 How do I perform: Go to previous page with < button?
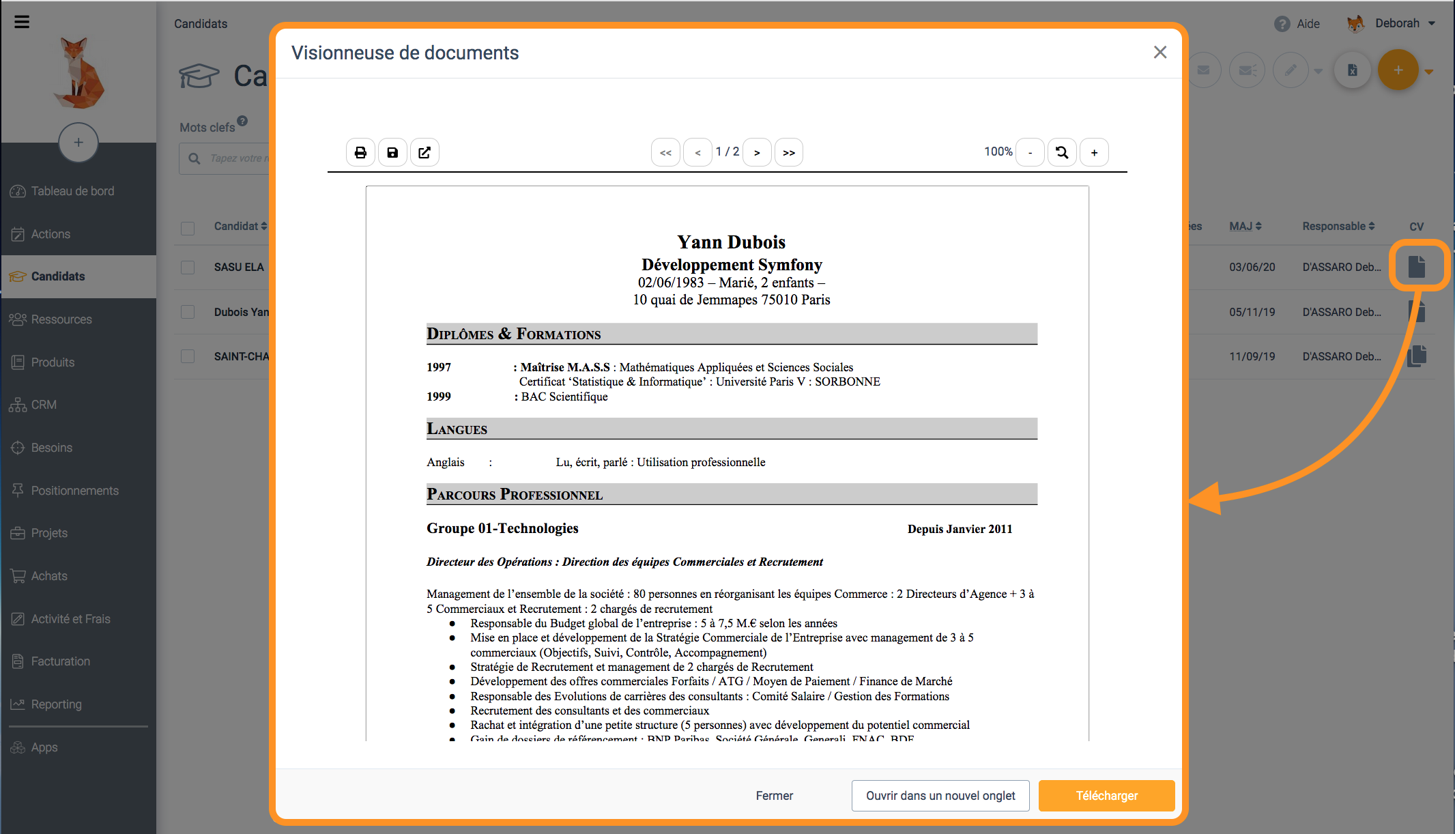[x=697, y=152]
